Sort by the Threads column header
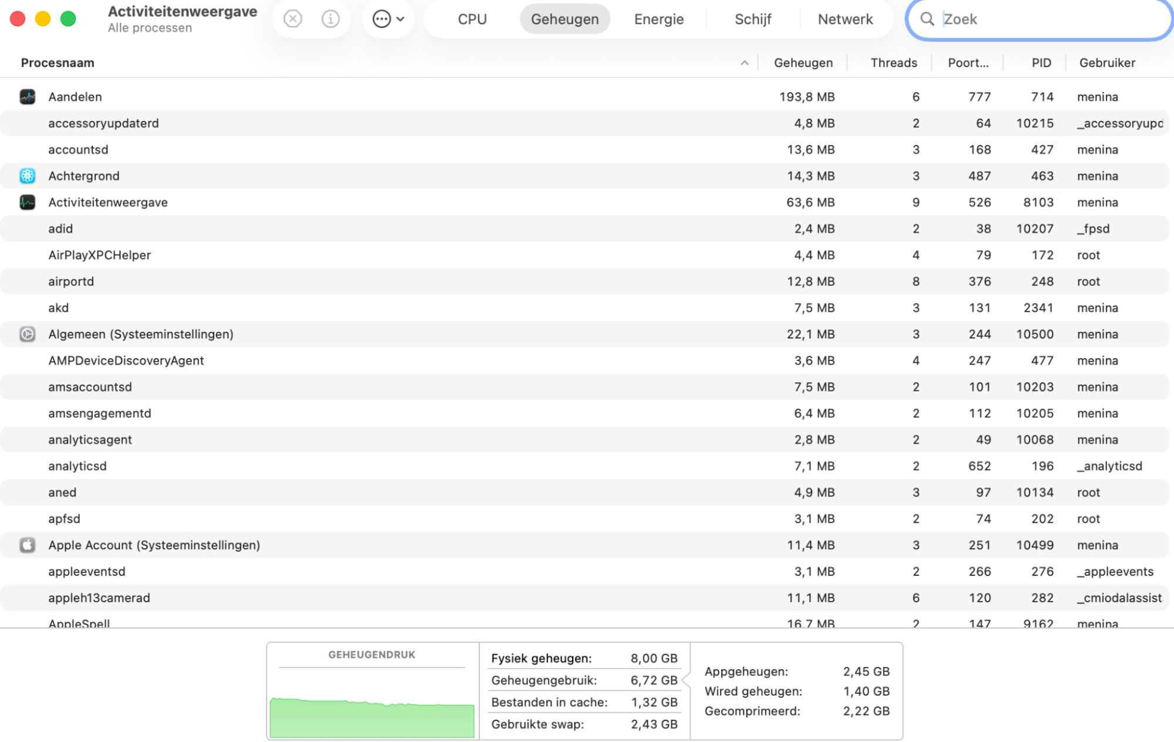1174x742 pixels. (893, 63)
